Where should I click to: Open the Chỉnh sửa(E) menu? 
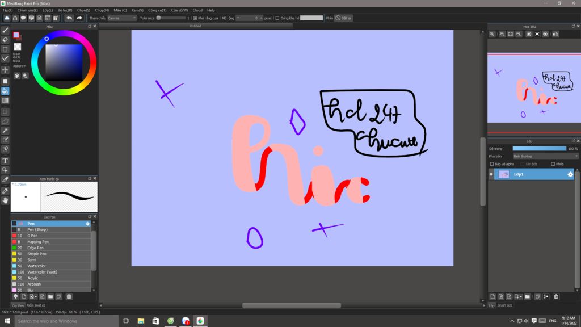(x=27, y=10)
